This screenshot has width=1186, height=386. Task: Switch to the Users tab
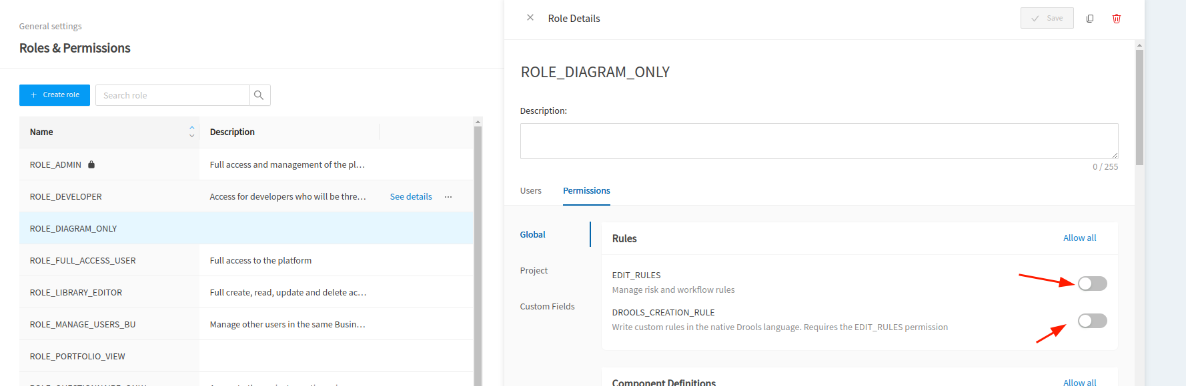click(x=531, y=191)
